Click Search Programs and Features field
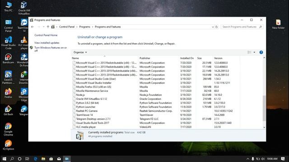This screenshot has width=289, height=162. click(242, 27)
